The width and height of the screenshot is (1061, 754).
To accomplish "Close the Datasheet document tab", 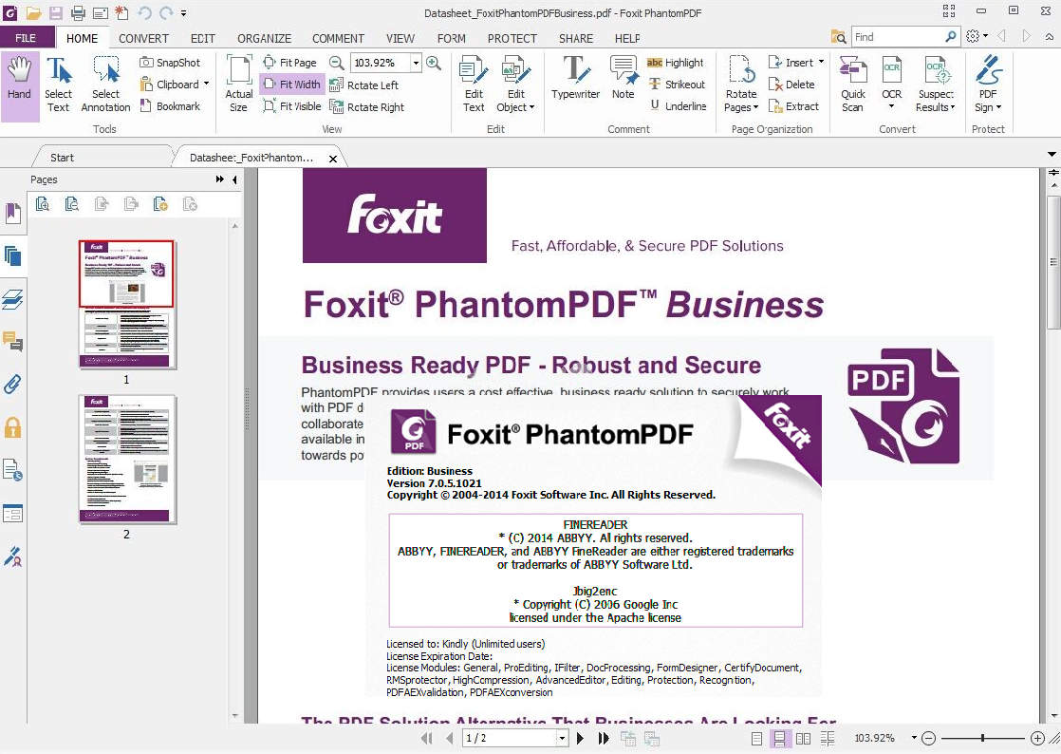I will coord(333,159).
